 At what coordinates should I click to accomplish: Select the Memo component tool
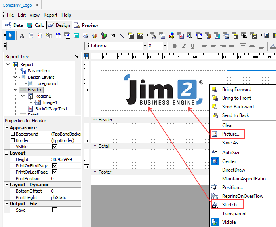pyautogui.click(x=31, y=36)
